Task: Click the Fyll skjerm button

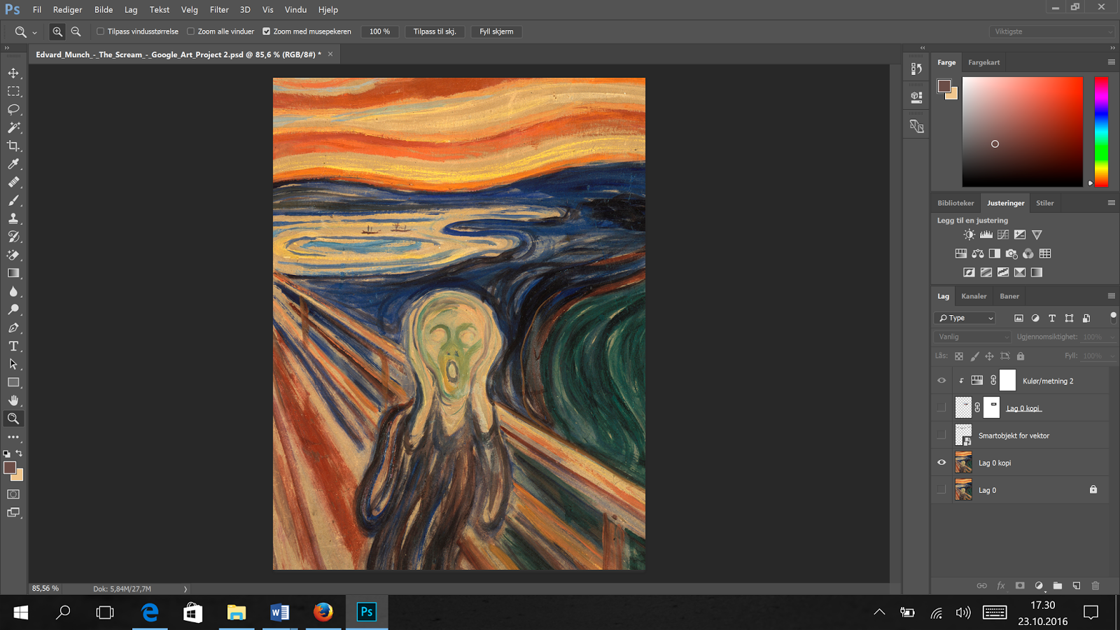Action: [x=496, y=31]
